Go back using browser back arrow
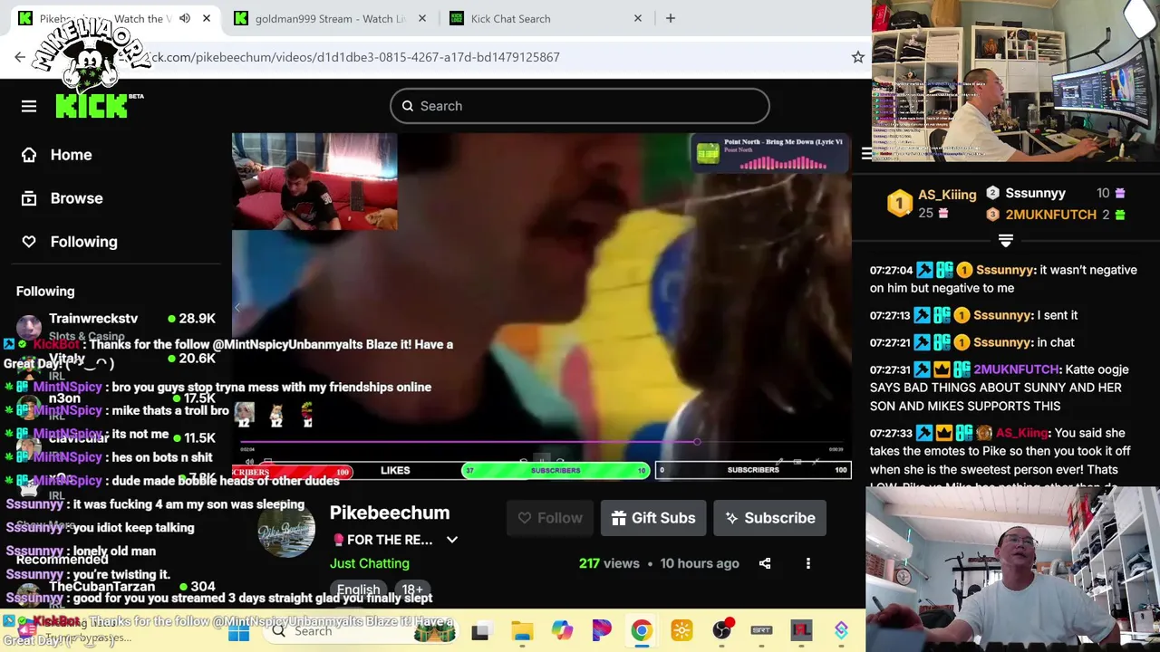 pos(20,57)
